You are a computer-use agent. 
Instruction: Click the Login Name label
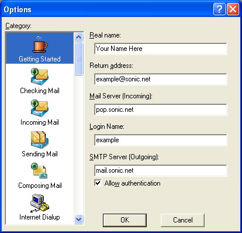tap(107, 126)
